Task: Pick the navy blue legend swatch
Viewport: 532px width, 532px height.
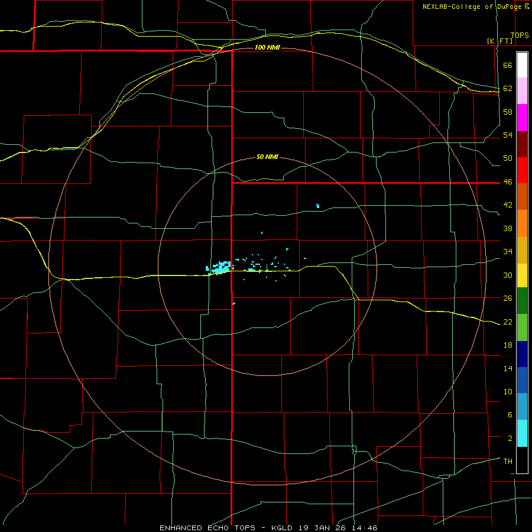Action: click(522, 354)
